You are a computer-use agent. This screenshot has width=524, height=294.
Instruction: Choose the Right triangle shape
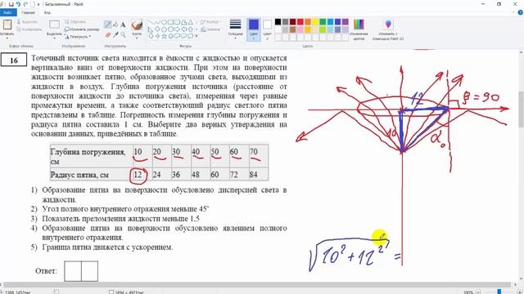151,29
